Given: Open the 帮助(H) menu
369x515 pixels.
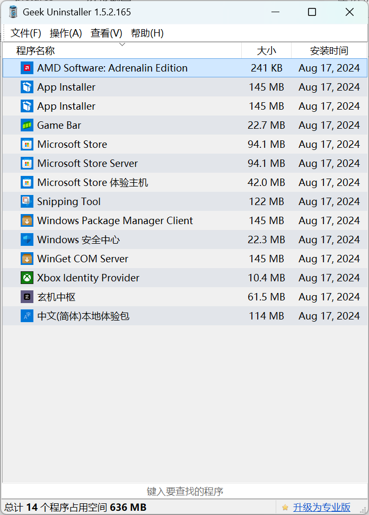Looking at the screenshot, I should pos(147,33).
